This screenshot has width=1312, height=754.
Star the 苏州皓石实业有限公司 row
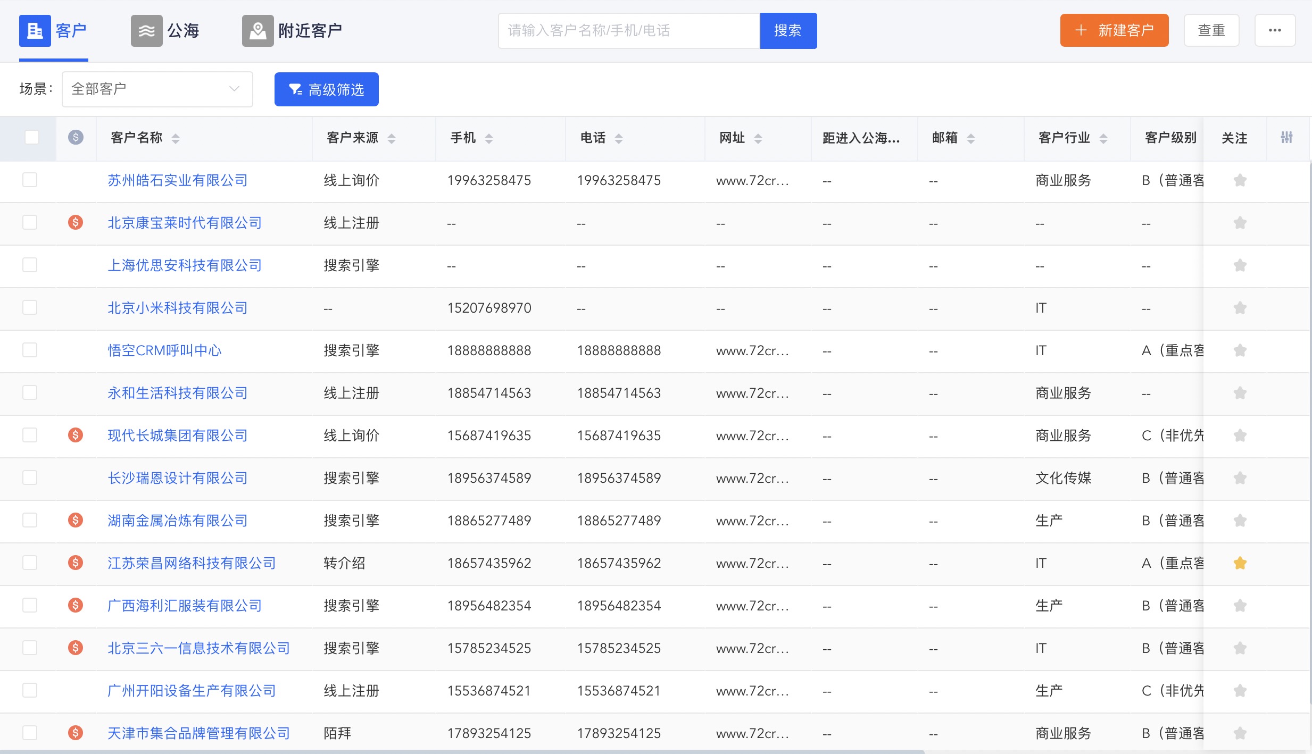1240,180
